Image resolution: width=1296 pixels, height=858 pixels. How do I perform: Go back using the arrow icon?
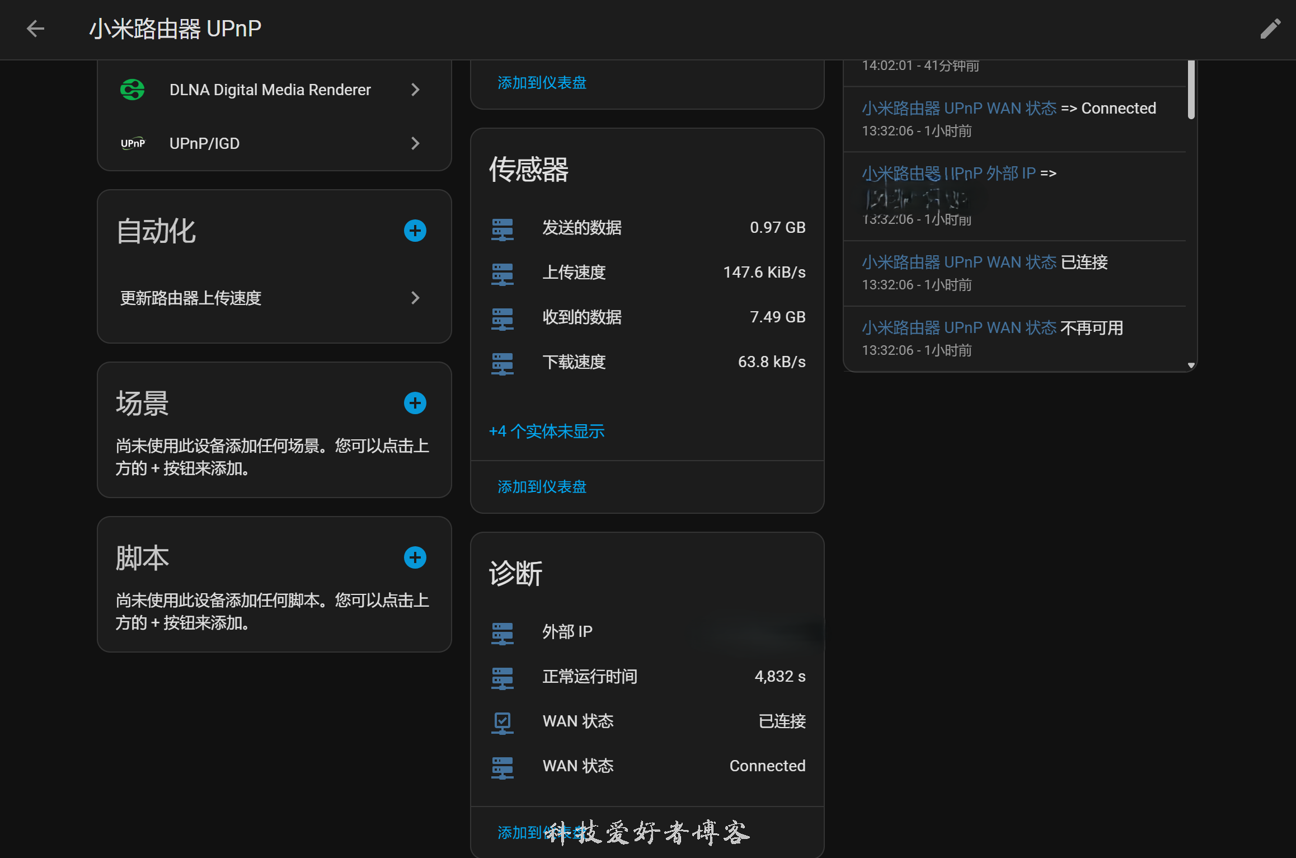point(35,29)
